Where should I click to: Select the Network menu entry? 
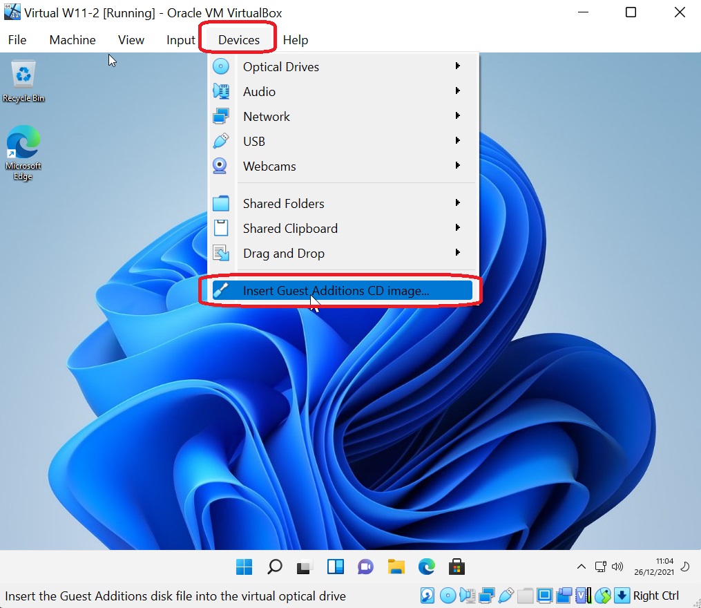click(x=343, y=116)
